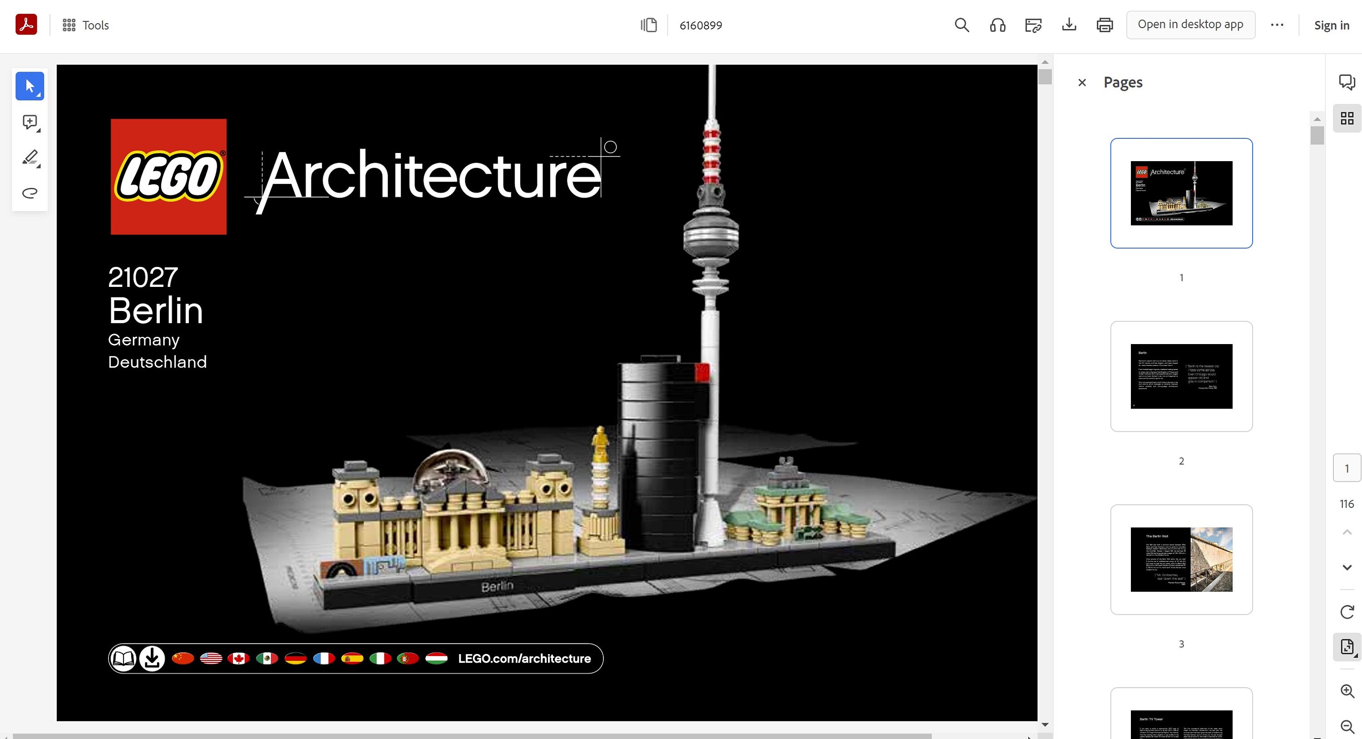Click the Sign in link

[x=1331, y=25]
